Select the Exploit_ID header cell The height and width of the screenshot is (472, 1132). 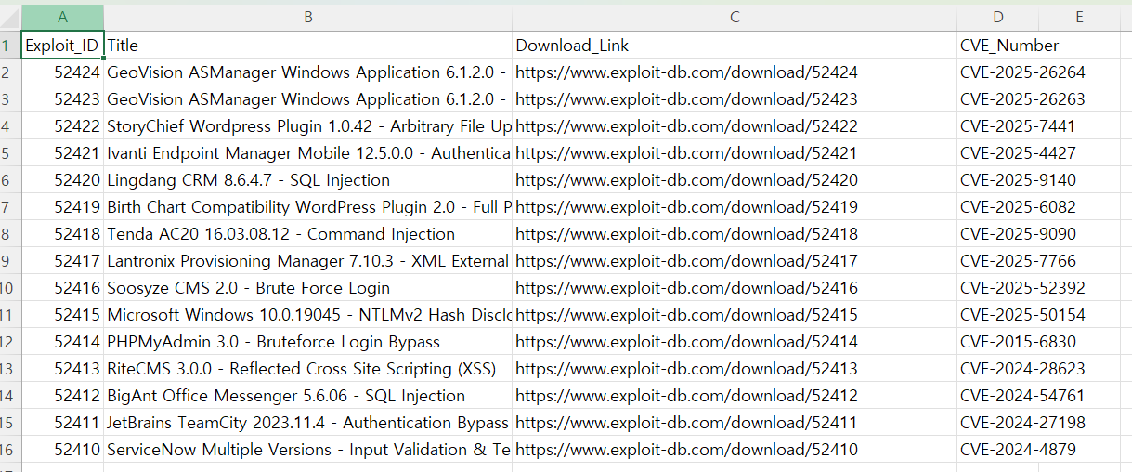click(x=62, y=46)
